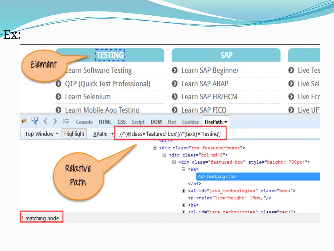Open the Learn SAP Beginner link

pos(210,70)
